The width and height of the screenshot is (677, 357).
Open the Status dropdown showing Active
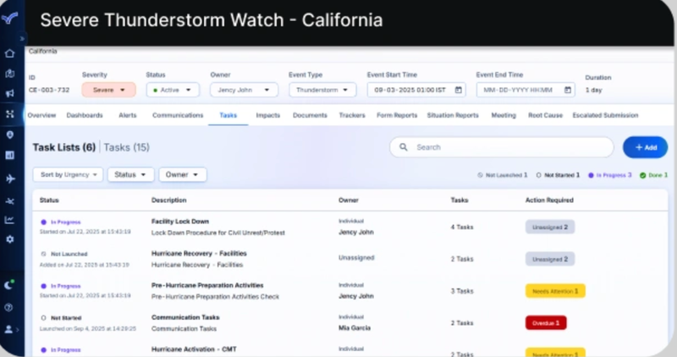(x=173, y=90)
